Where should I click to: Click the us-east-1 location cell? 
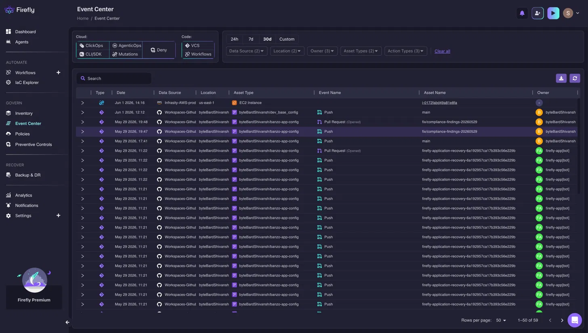point(206,103)
